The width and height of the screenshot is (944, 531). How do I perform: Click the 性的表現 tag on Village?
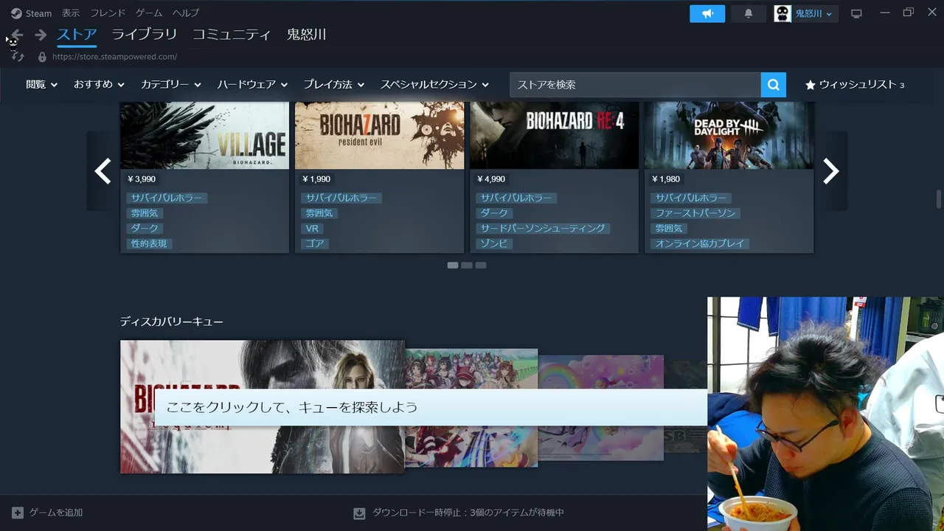(149, 243)
